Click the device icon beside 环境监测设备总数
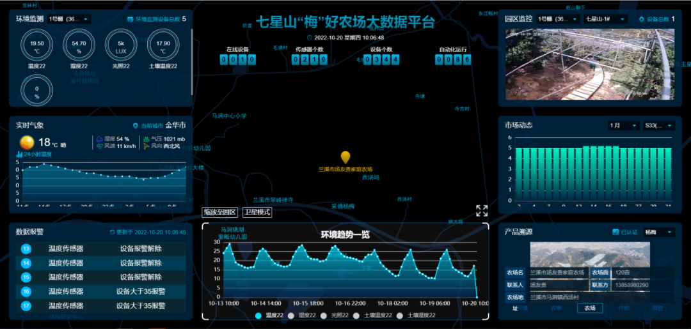 pos(131,19)
